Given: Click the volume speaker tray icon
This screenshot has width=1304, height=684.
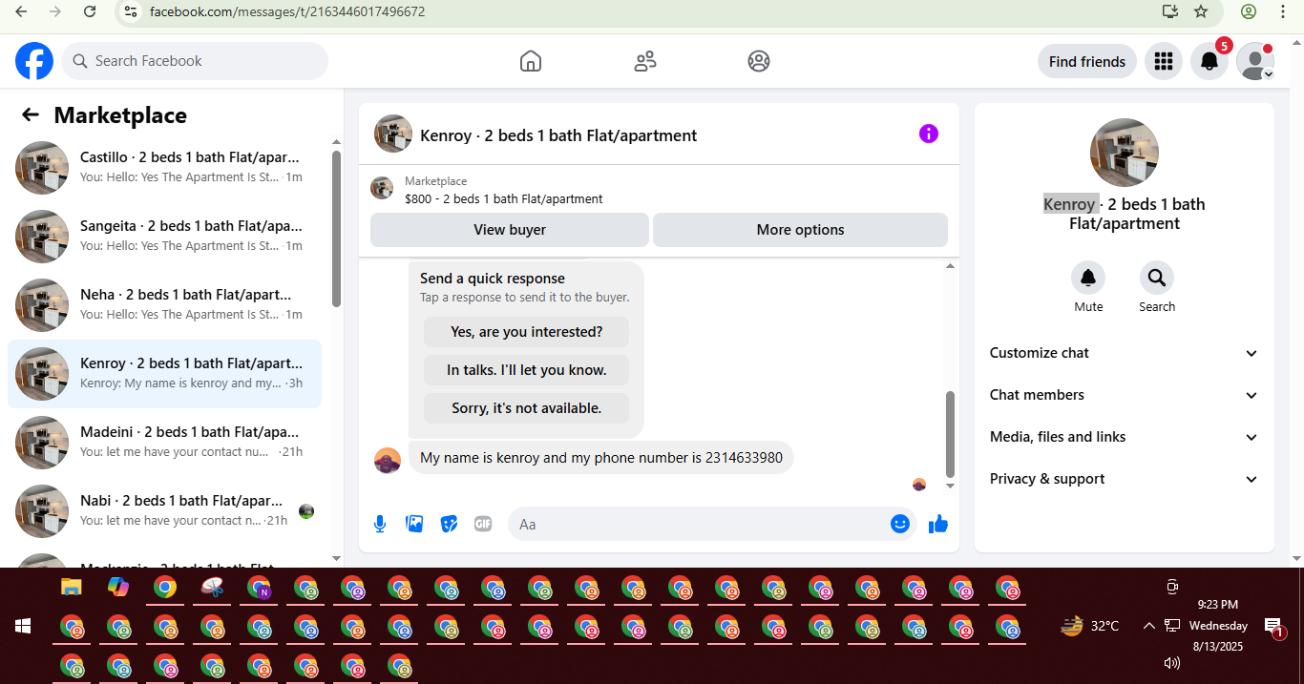Looking at the screenshot, I should pos(1172,662).
